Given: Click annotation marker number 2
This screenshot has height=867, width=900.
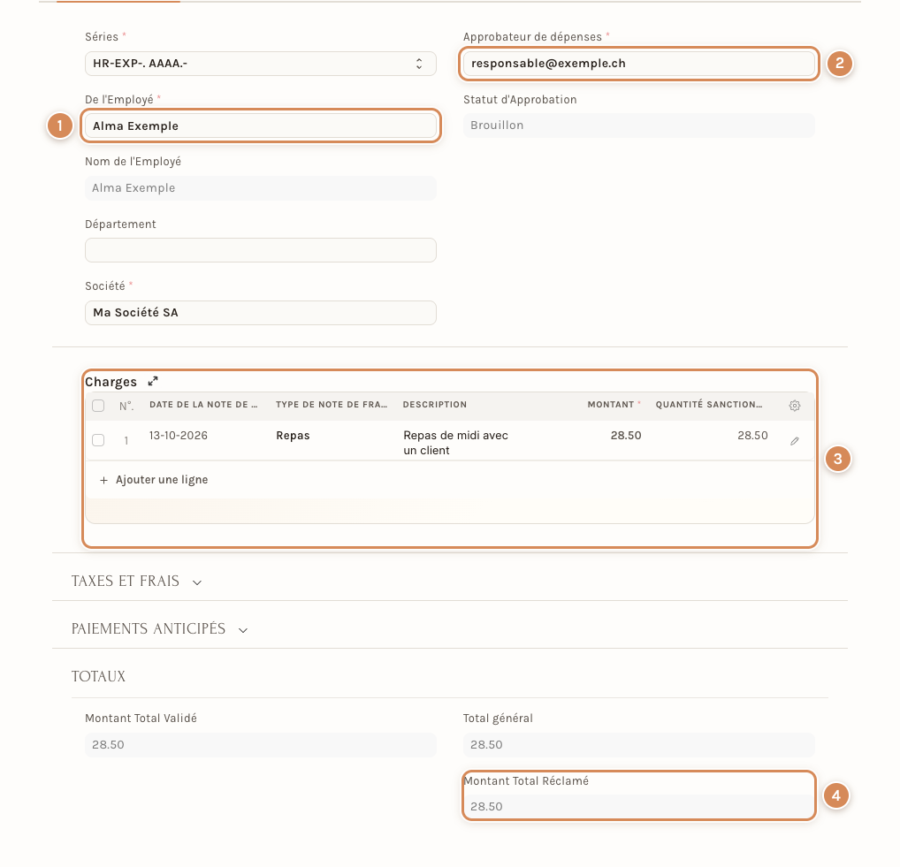Looking at the screenshot, I should (x=839, y=63).
